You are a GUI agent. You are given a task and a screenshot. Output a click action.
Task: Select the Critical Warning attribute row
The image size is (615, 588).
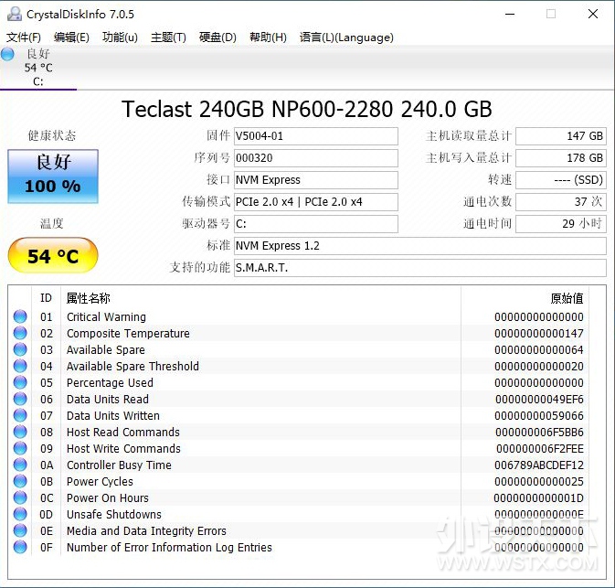pos(298,316)
